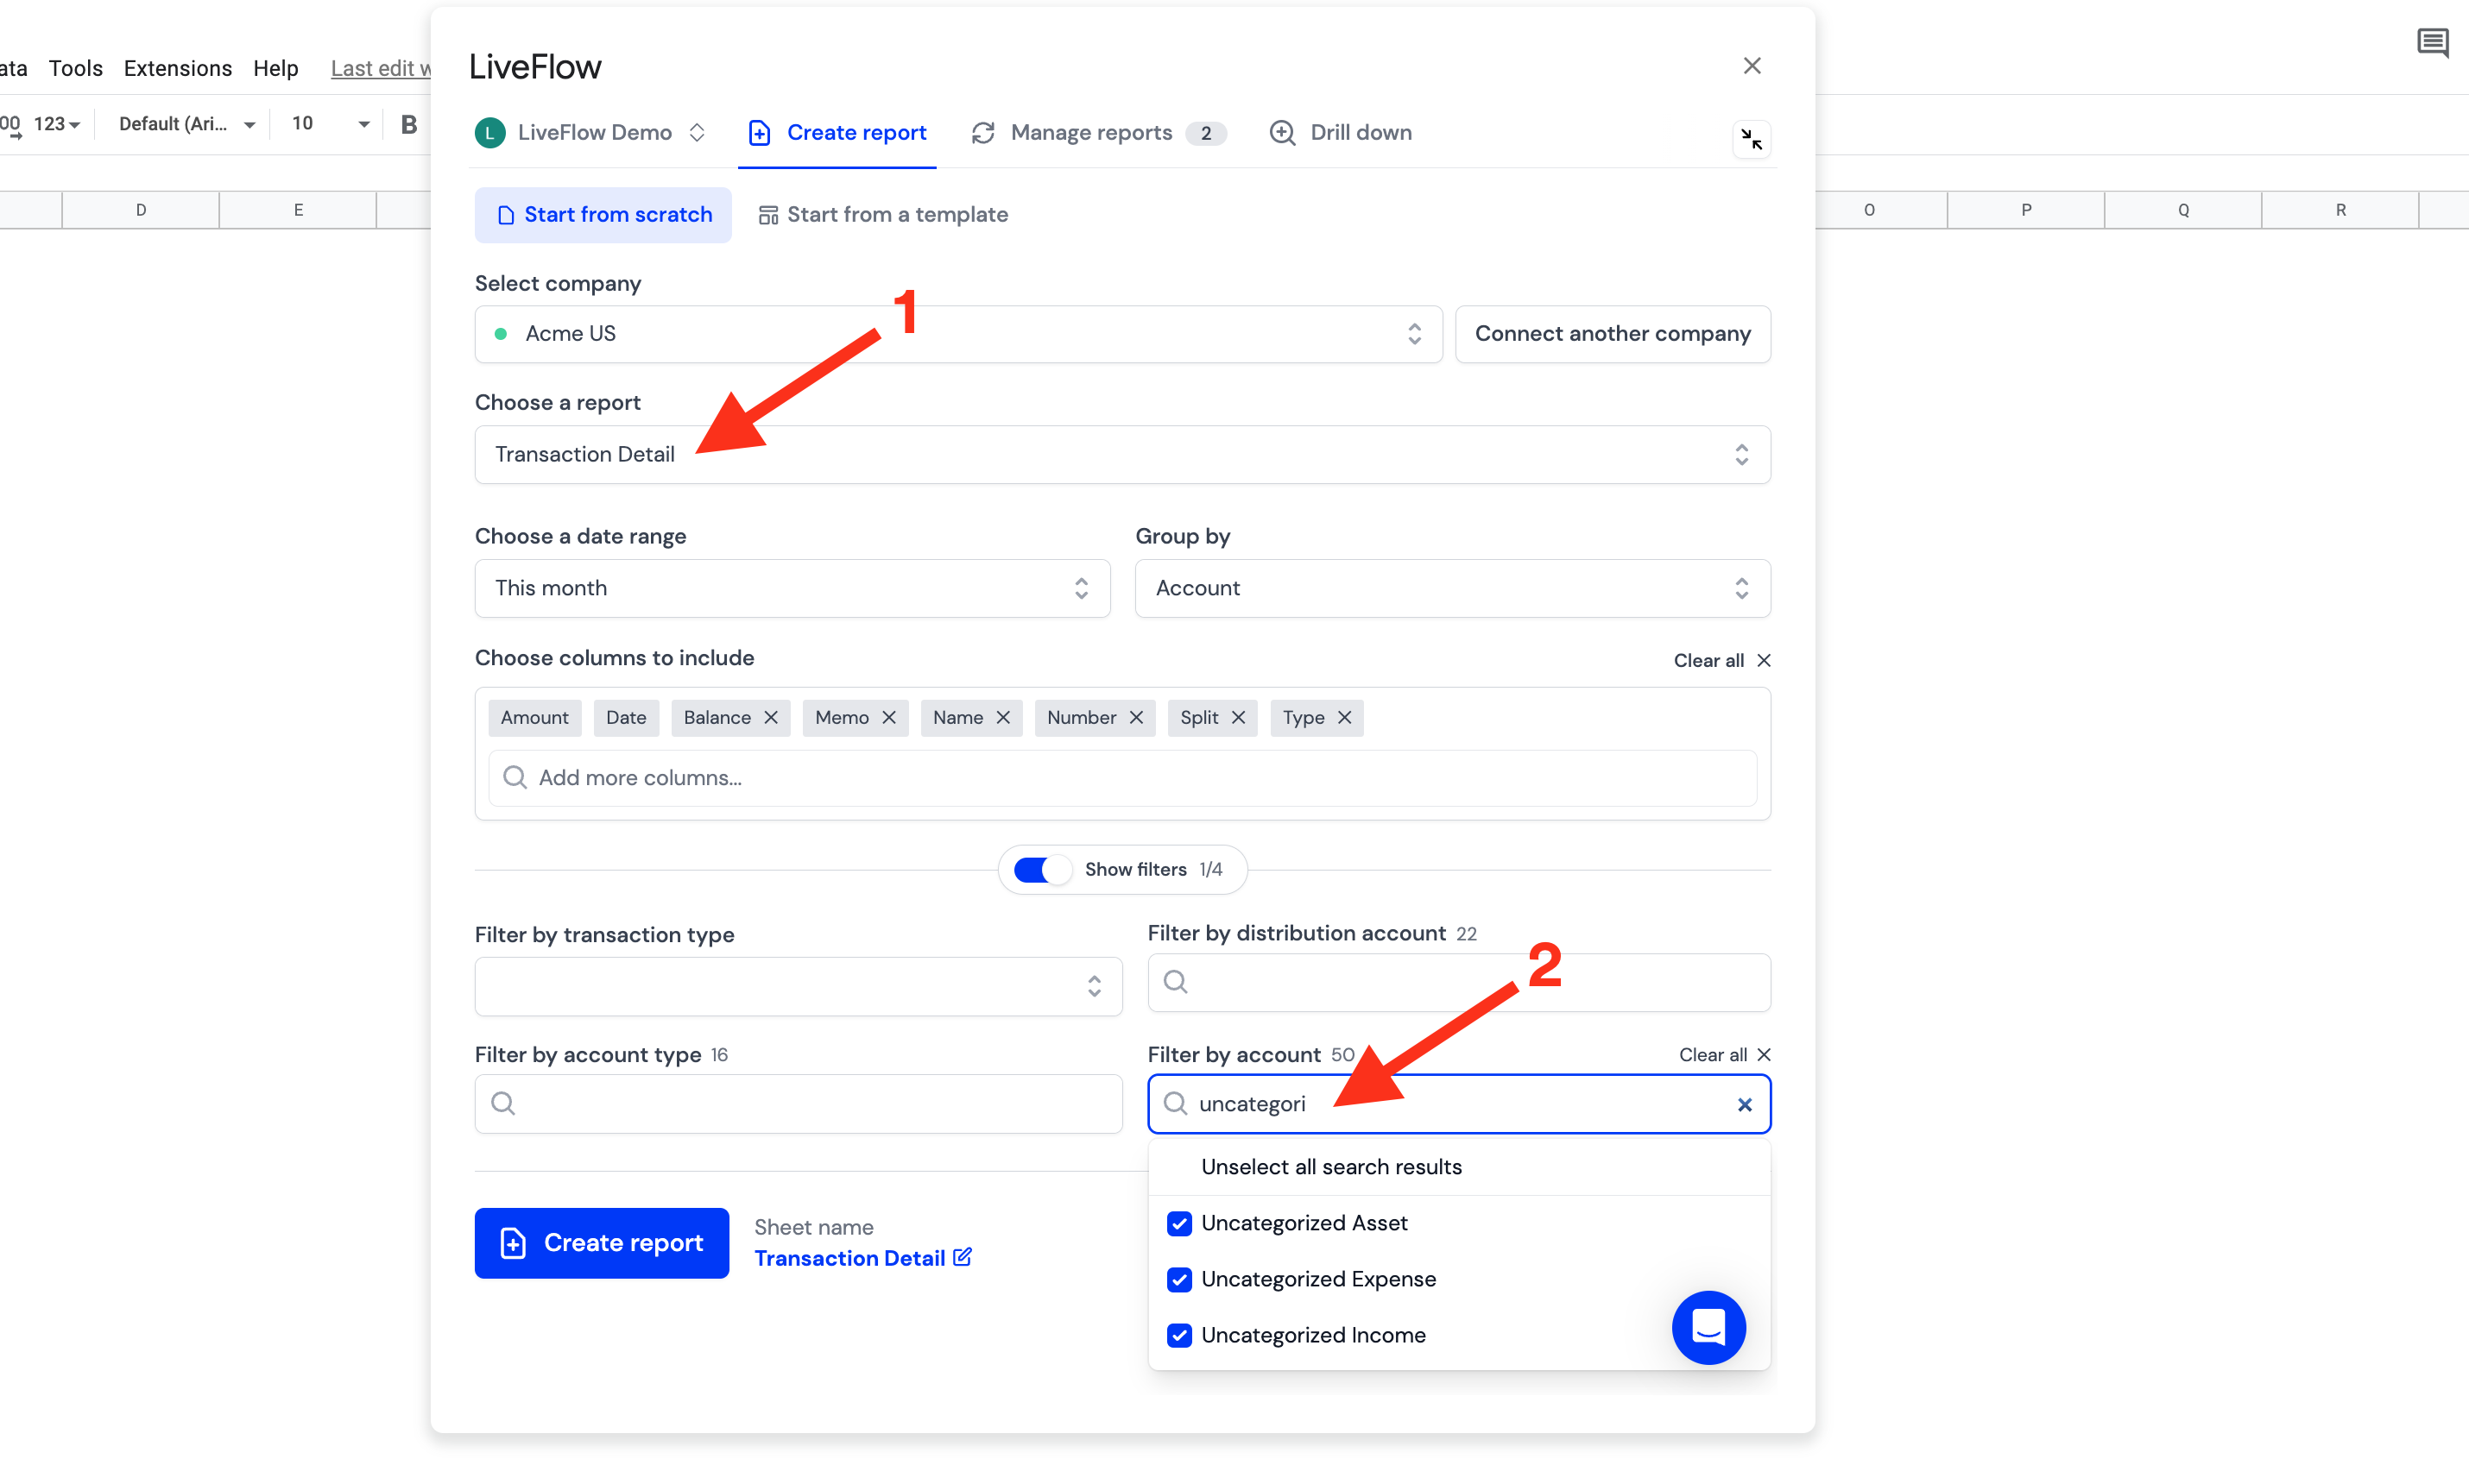Select column E header in the spreadsheet

[298, 210]
